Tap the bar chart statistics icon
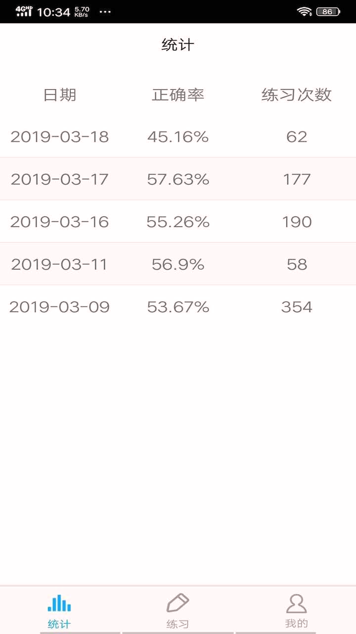The width and height of the screenshot is (356, 634). tap(59, 603)
